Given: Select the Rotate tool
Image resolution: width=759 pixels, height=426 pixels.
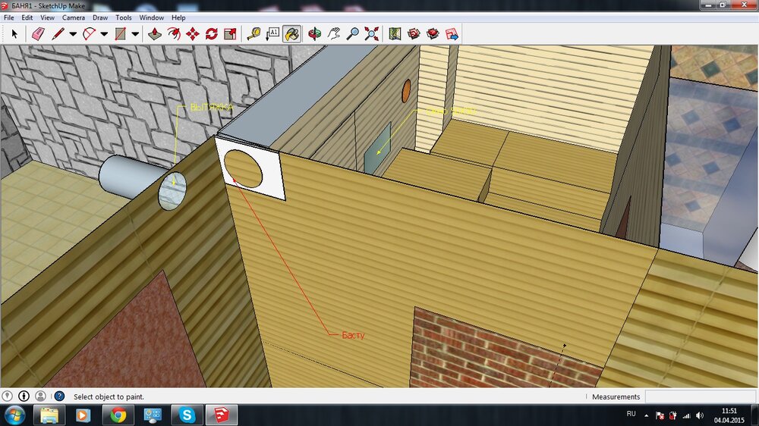Looking at the screenshot, I should click(x=212, y=33).
